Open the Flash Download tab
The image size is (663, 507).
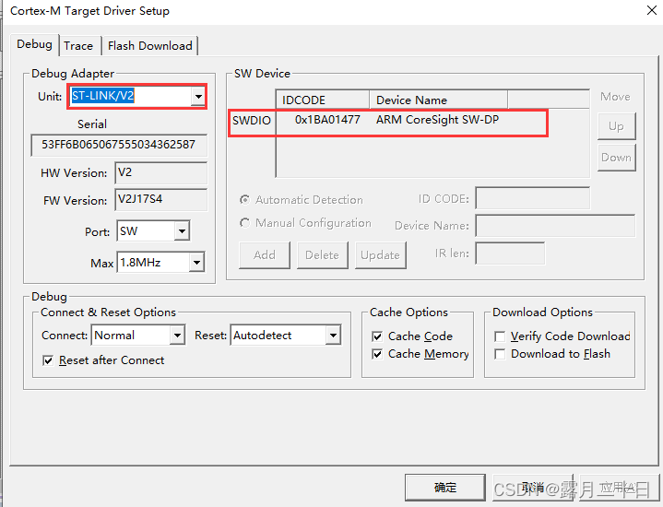[150, 46]
